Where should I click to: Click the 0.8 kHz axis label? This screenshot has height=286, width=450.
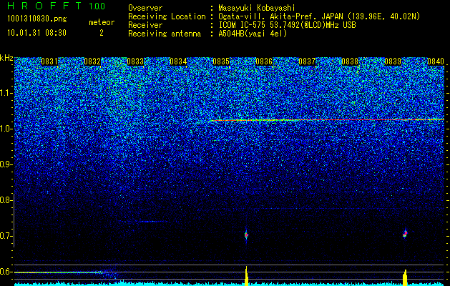tap(5, 200)
